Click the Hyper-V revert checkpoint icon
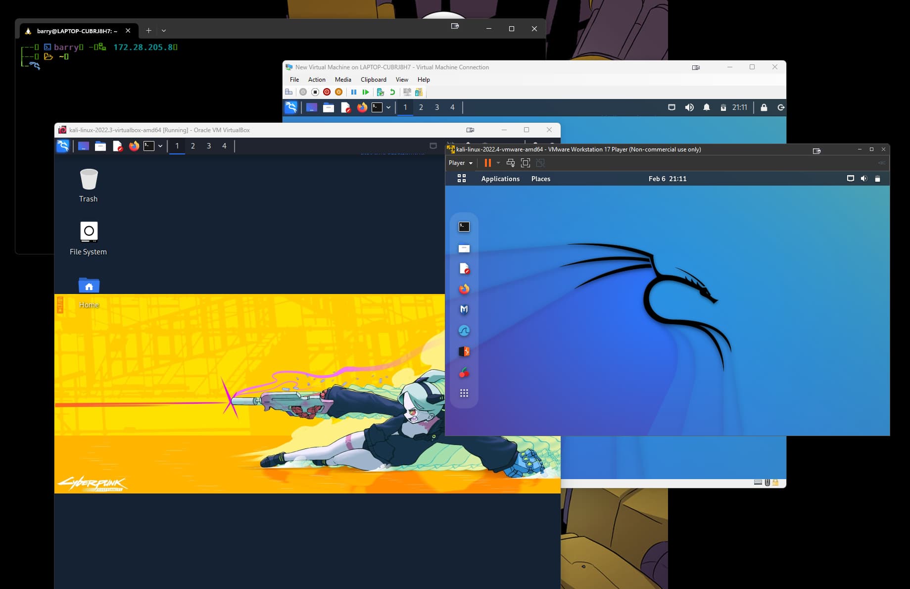The height and width of the screenshot is (589, 910). (392, 92)
